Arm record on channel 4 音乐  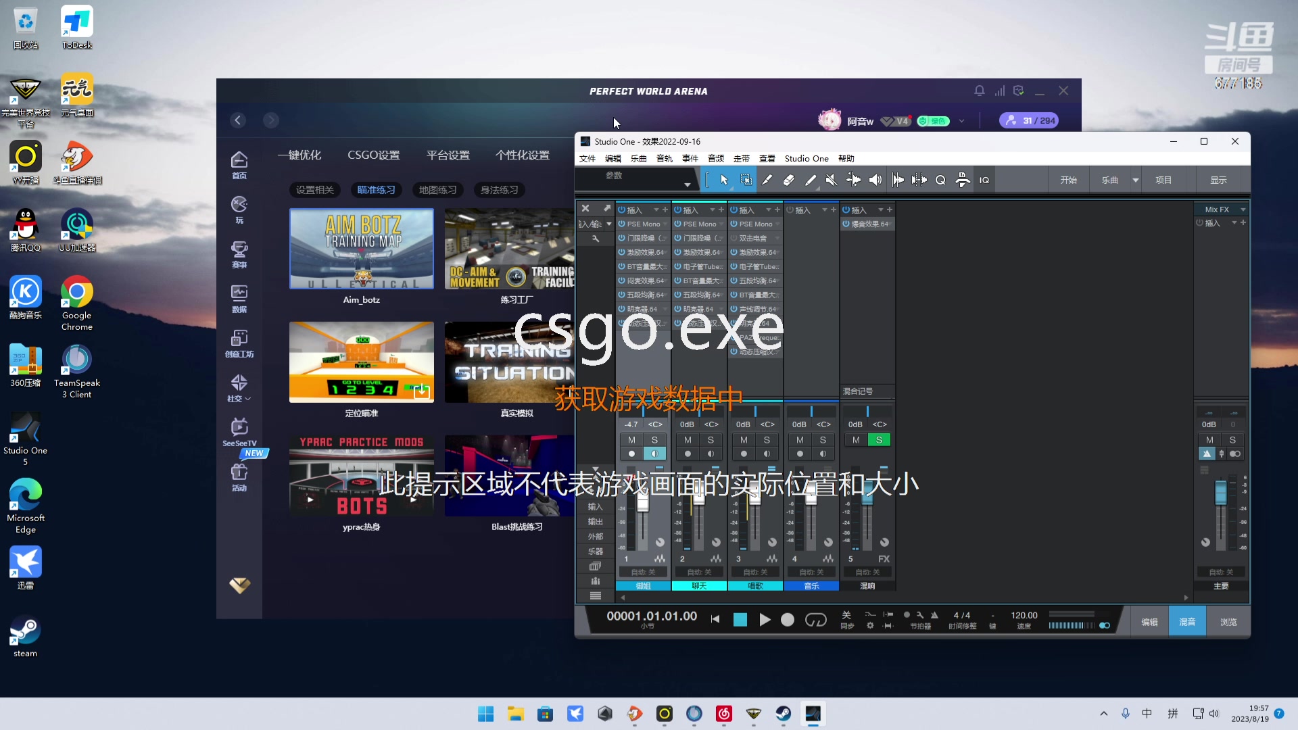(x=800, y=454)
